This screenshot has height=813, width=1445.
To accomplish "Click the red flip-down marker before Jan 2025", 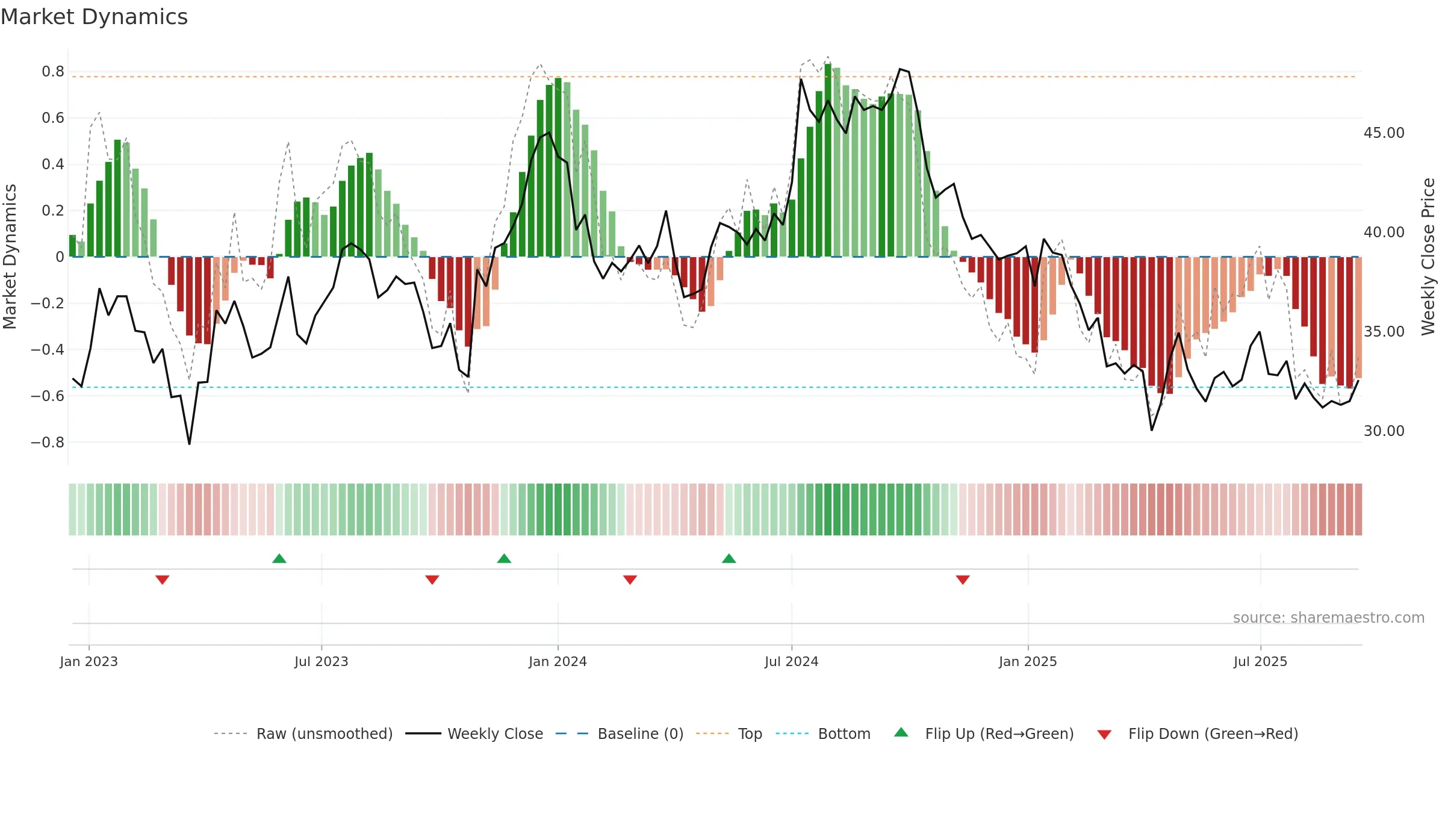I will point(963,580).
